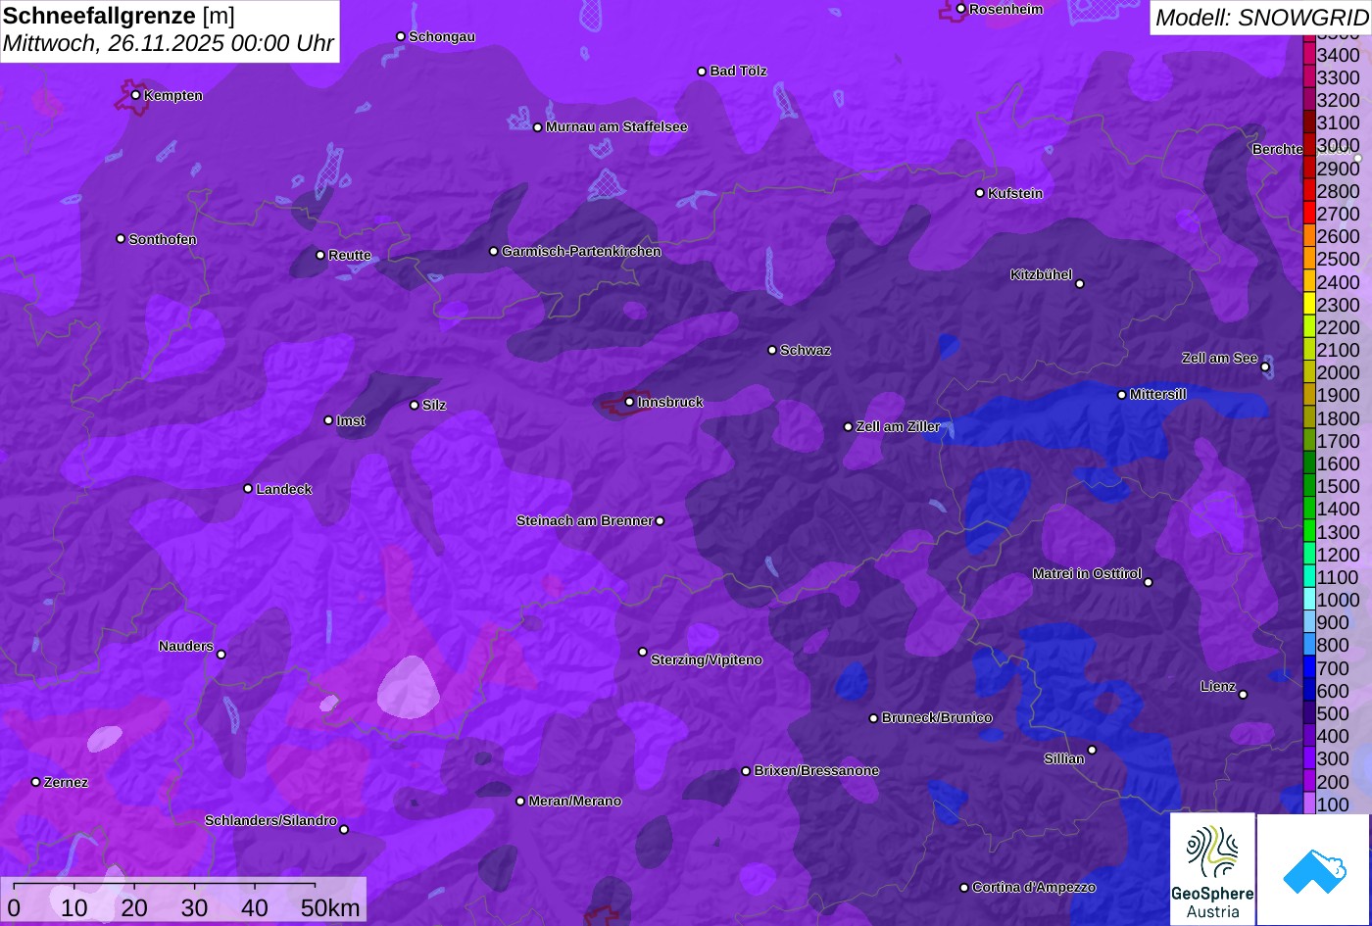Click the Kufstein town label
This screenshot has width=1372, height=926.
pos(1015,193)
